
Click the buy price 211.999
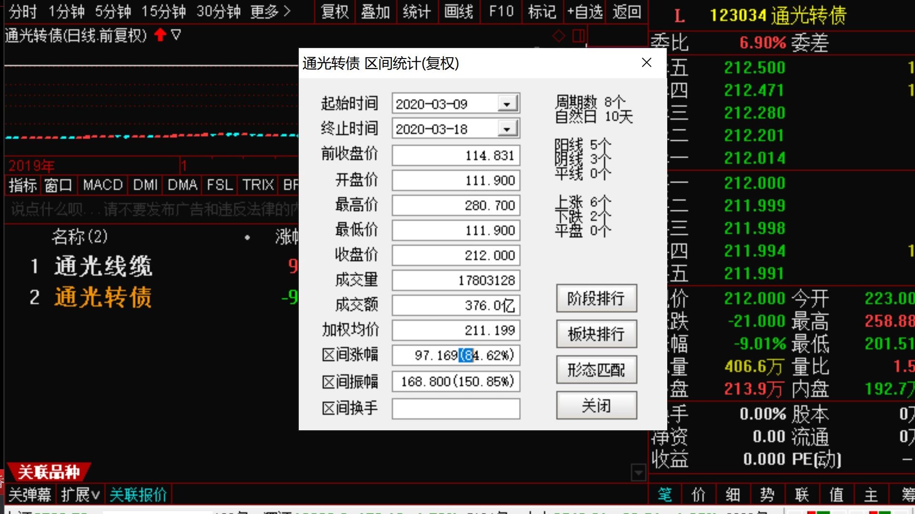tap(754, 206)
